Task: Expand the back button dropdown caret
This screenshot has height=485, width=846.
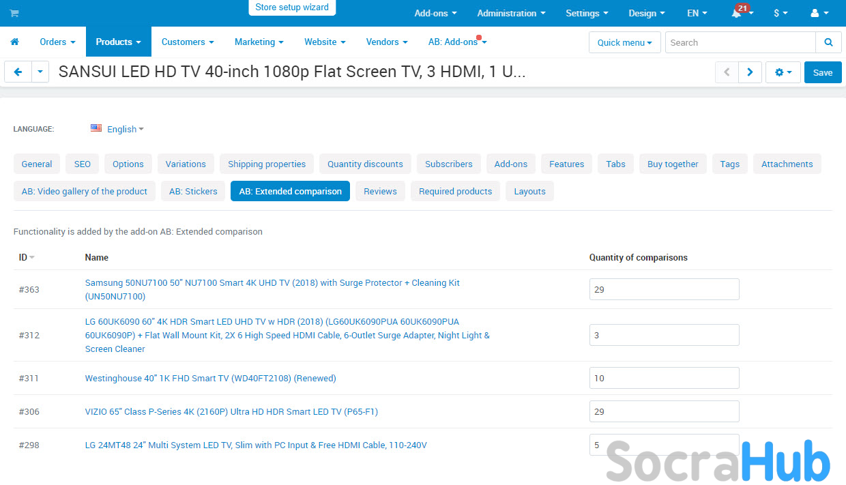Action: pyautogui.click(x=40, y=72)
